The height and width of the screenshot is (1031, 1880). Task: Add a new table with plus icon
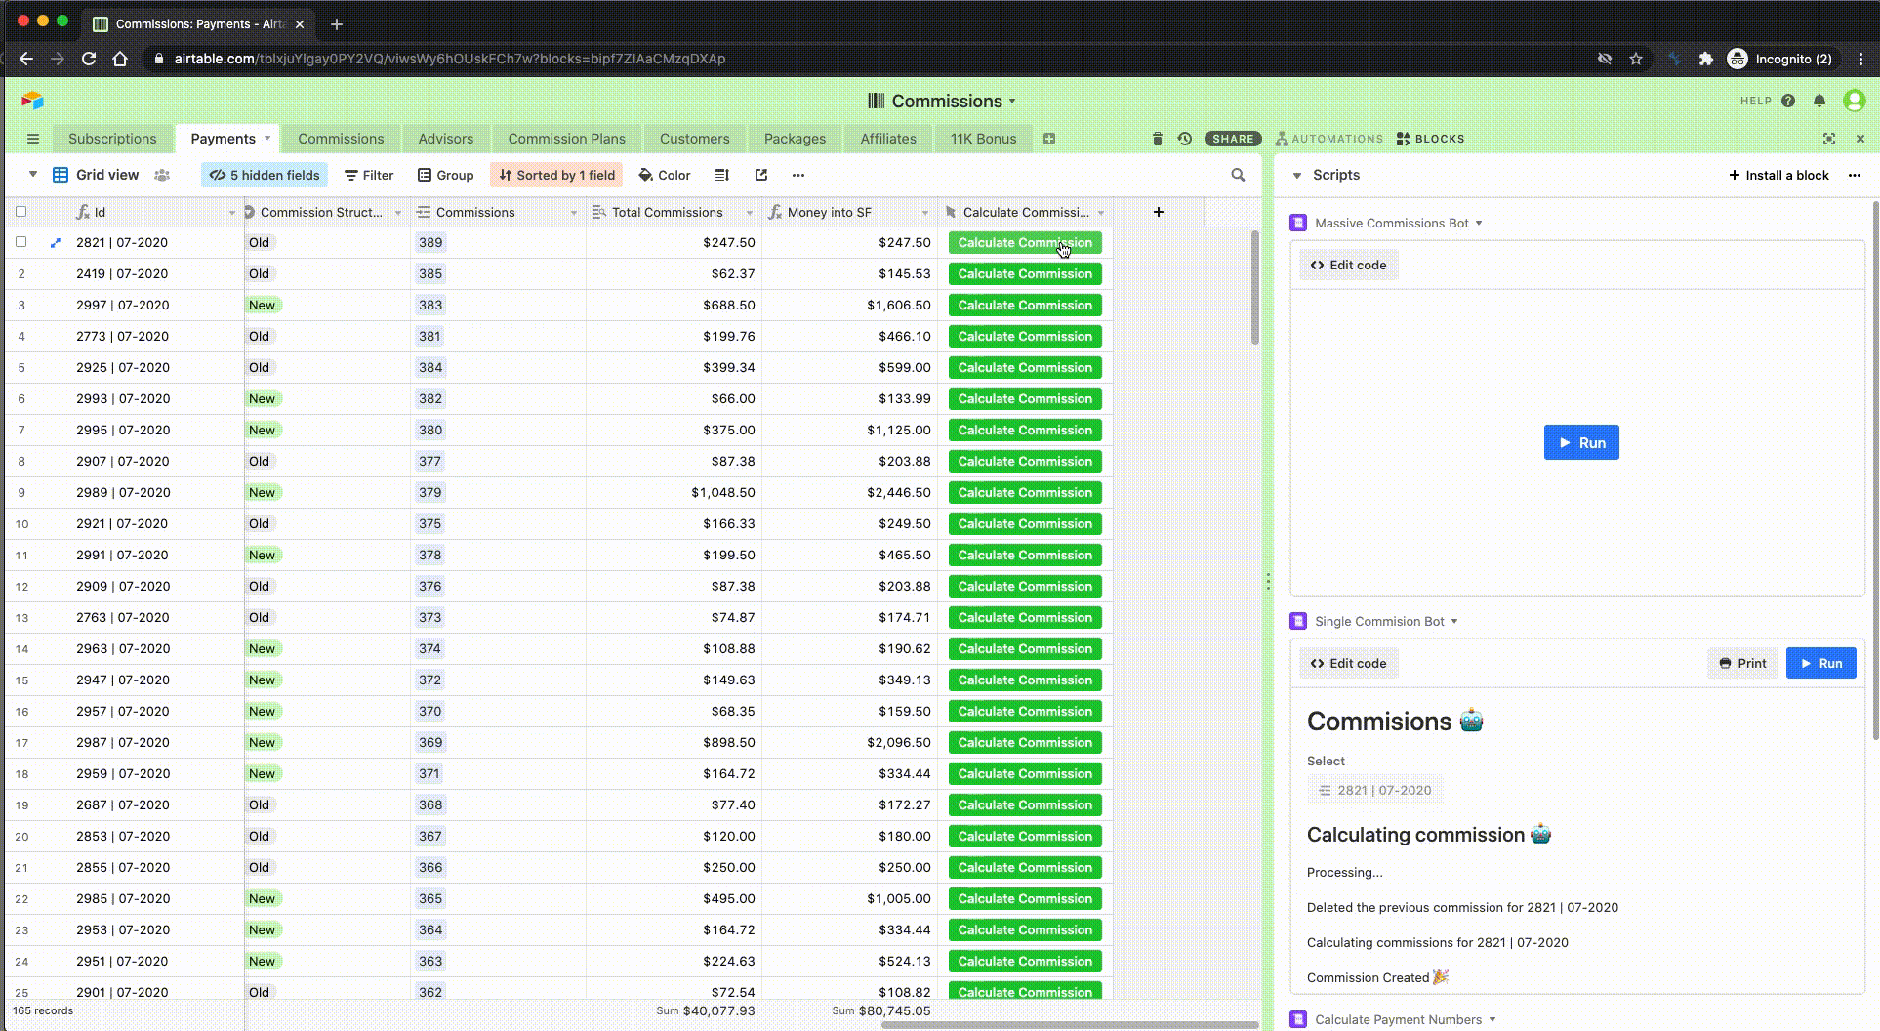pos(1049,139)
